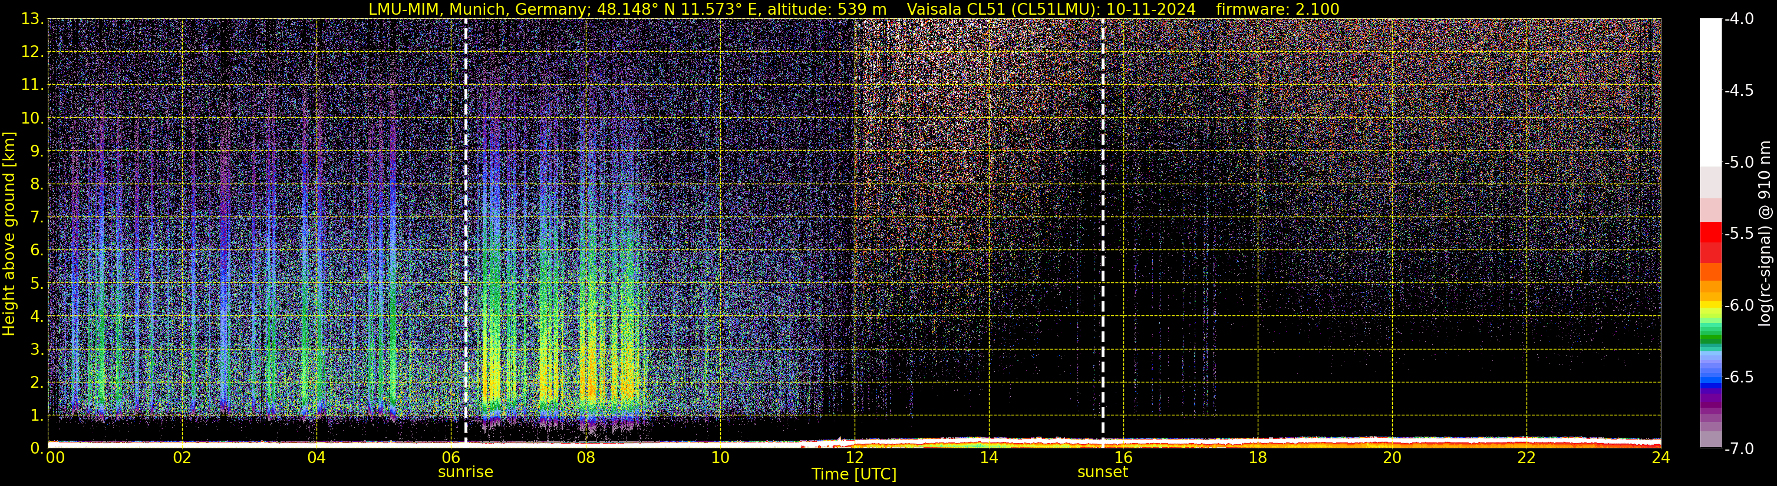Screen dimensions: 1777x486
Task: Click the 00 tick label on the time axis
Action: [55, 458]
